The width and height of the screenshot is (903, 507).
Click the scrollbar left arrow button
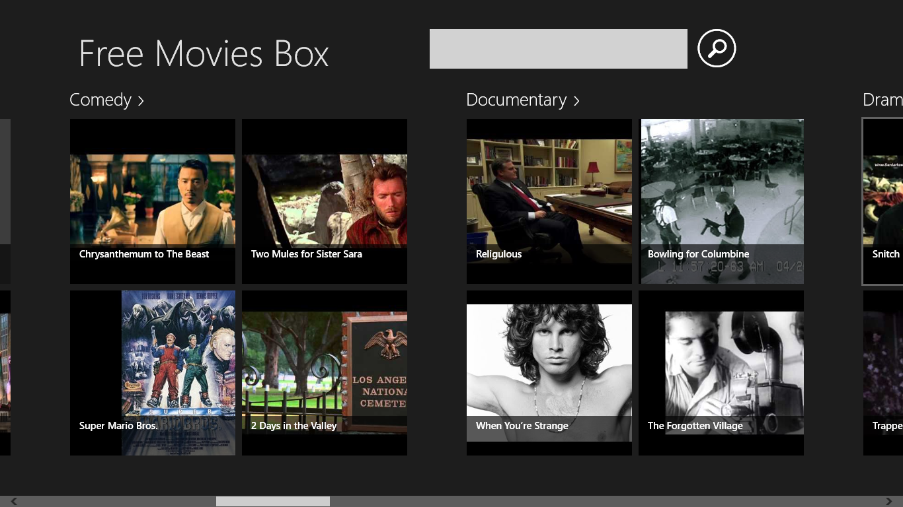(x=14, y=502)
